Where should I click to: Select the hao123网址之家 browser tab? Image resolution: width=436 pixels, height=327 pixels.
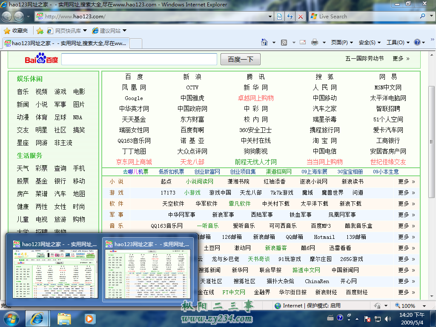pos(66,43)
